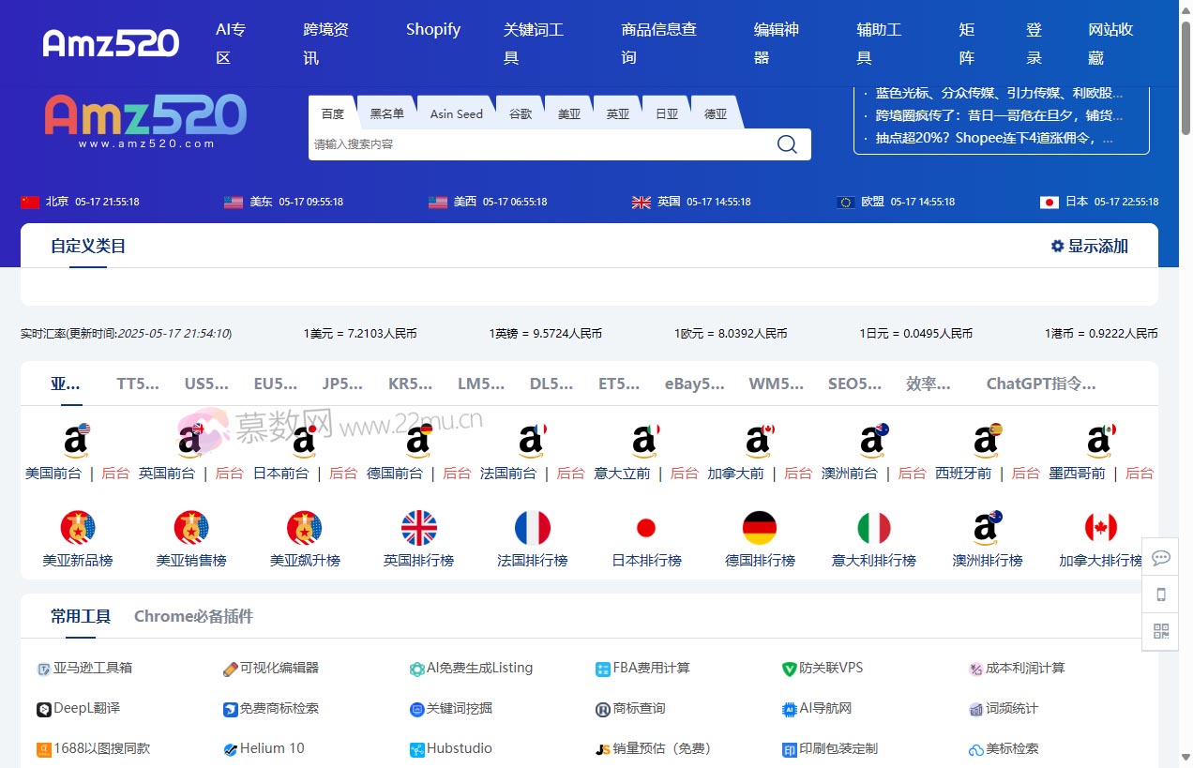This screenshot has height=768, width=1193.
Task: Open the Japan ranking flag icon
Action: pos(646,528)
